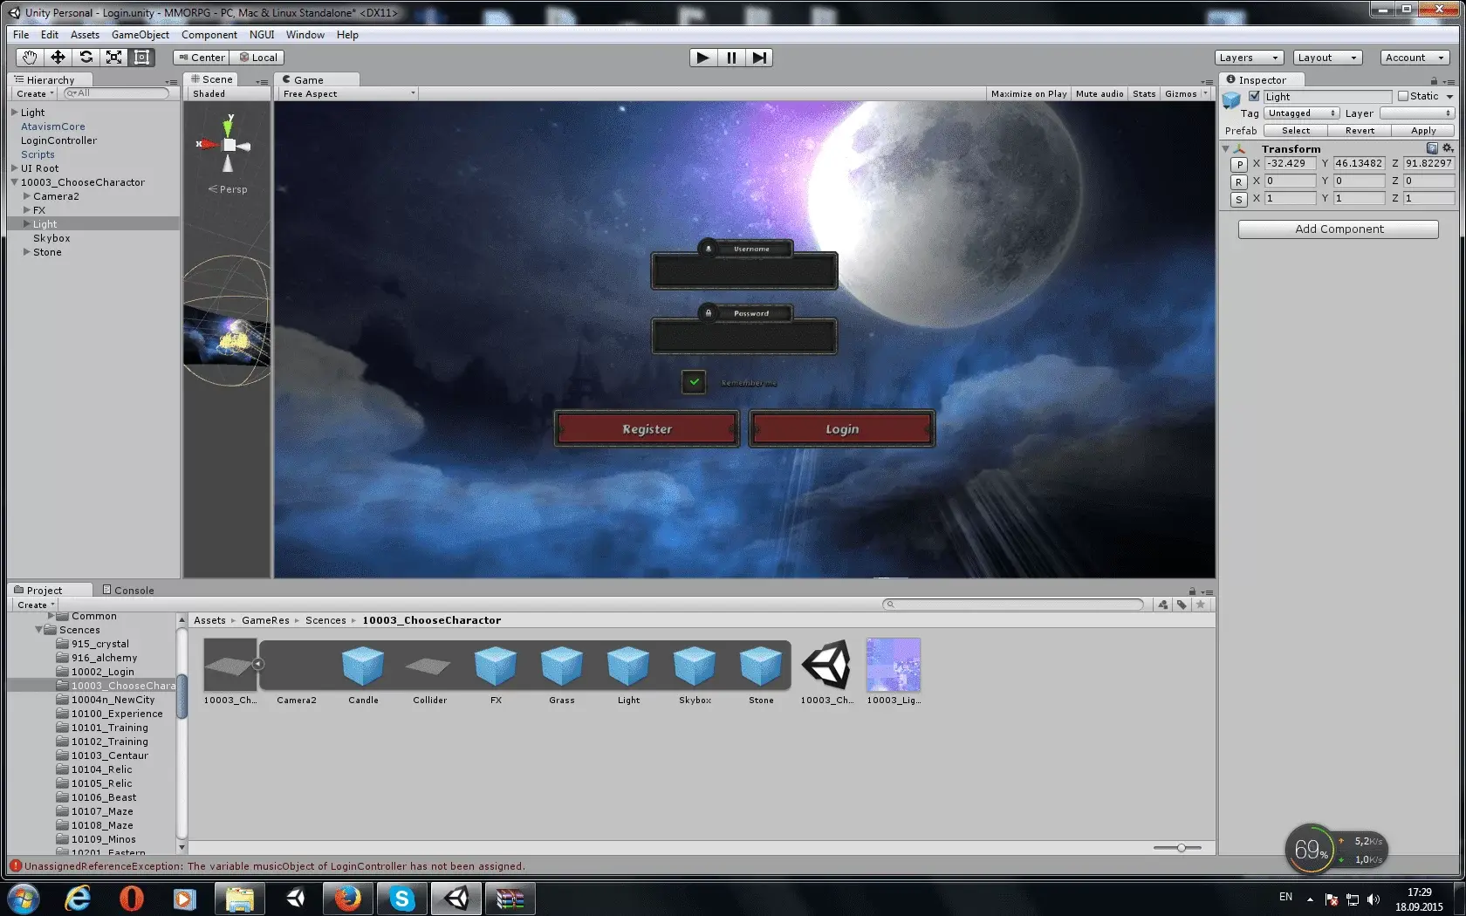Select LoginController in Hierarchy
Viewport: 1466px width, 916px height.
[x=58, y=140]
